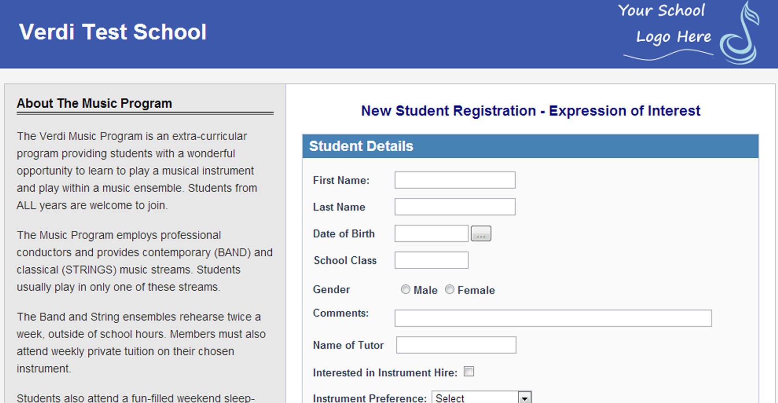Click the Verdi Test School title
Screen dimensions: 778x403
click(x=113, y=32)
